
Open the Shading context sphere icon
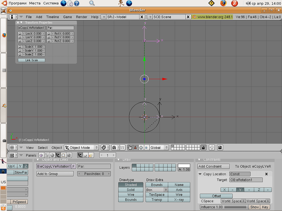tap(52, 155)
